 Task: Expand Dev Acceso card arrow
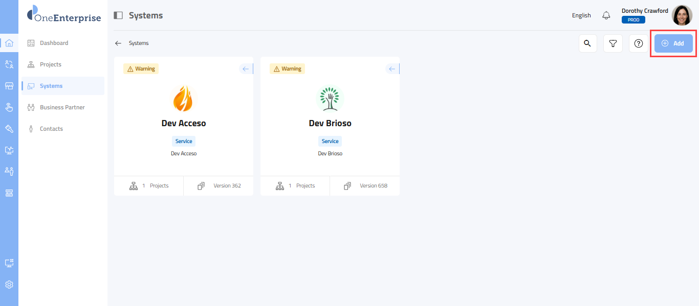[x=246, y=69]
